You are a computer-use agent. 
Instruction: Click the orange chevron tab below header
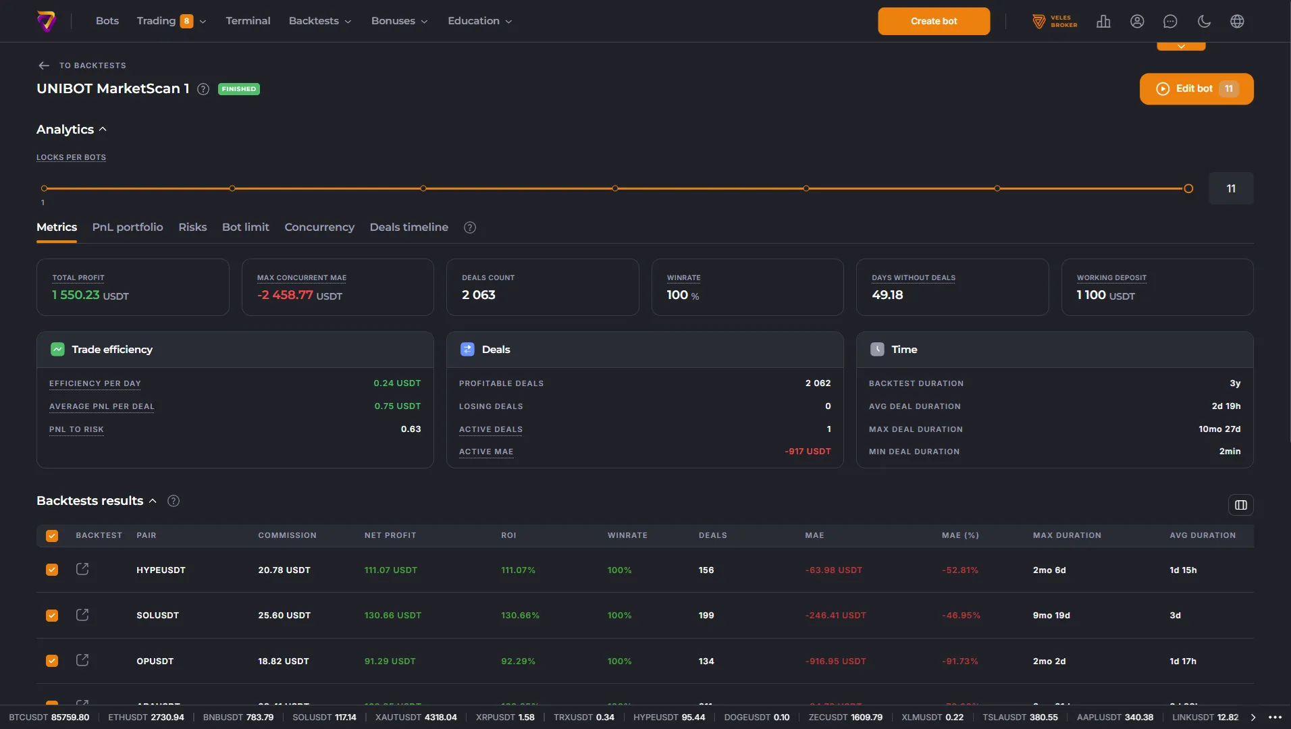click(1181, 47)
